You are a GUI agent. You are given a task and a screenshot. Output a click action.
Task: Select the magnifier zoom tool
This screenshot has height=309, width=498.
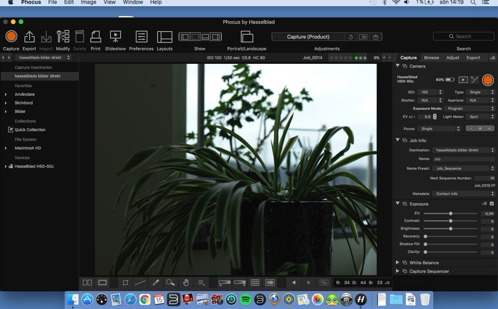click(x=170, y=283)
